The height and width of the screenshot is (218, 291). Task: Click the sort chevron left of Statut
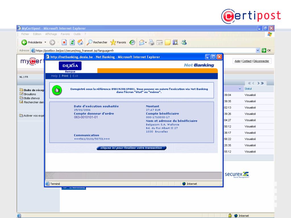(240, 89)
